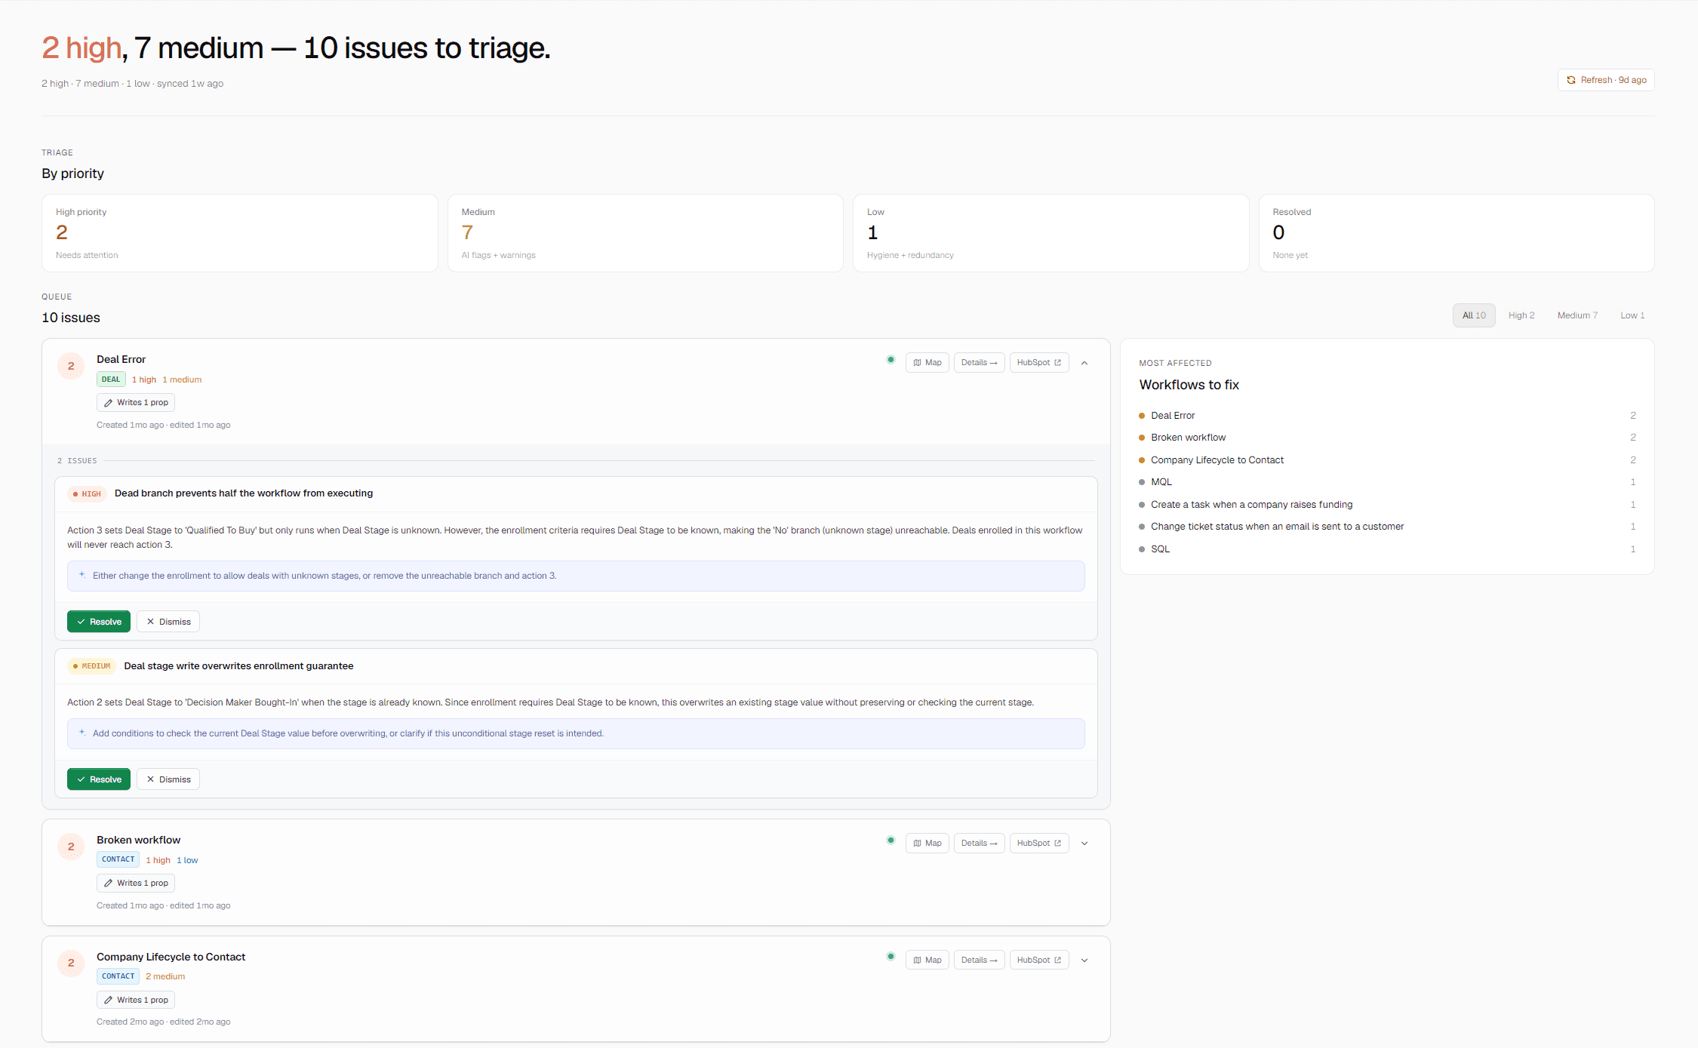The image size is (1698, 1048).
Task: Dismiss the deal stage overwrite medium issue
Action: click(x=168, y=779)
